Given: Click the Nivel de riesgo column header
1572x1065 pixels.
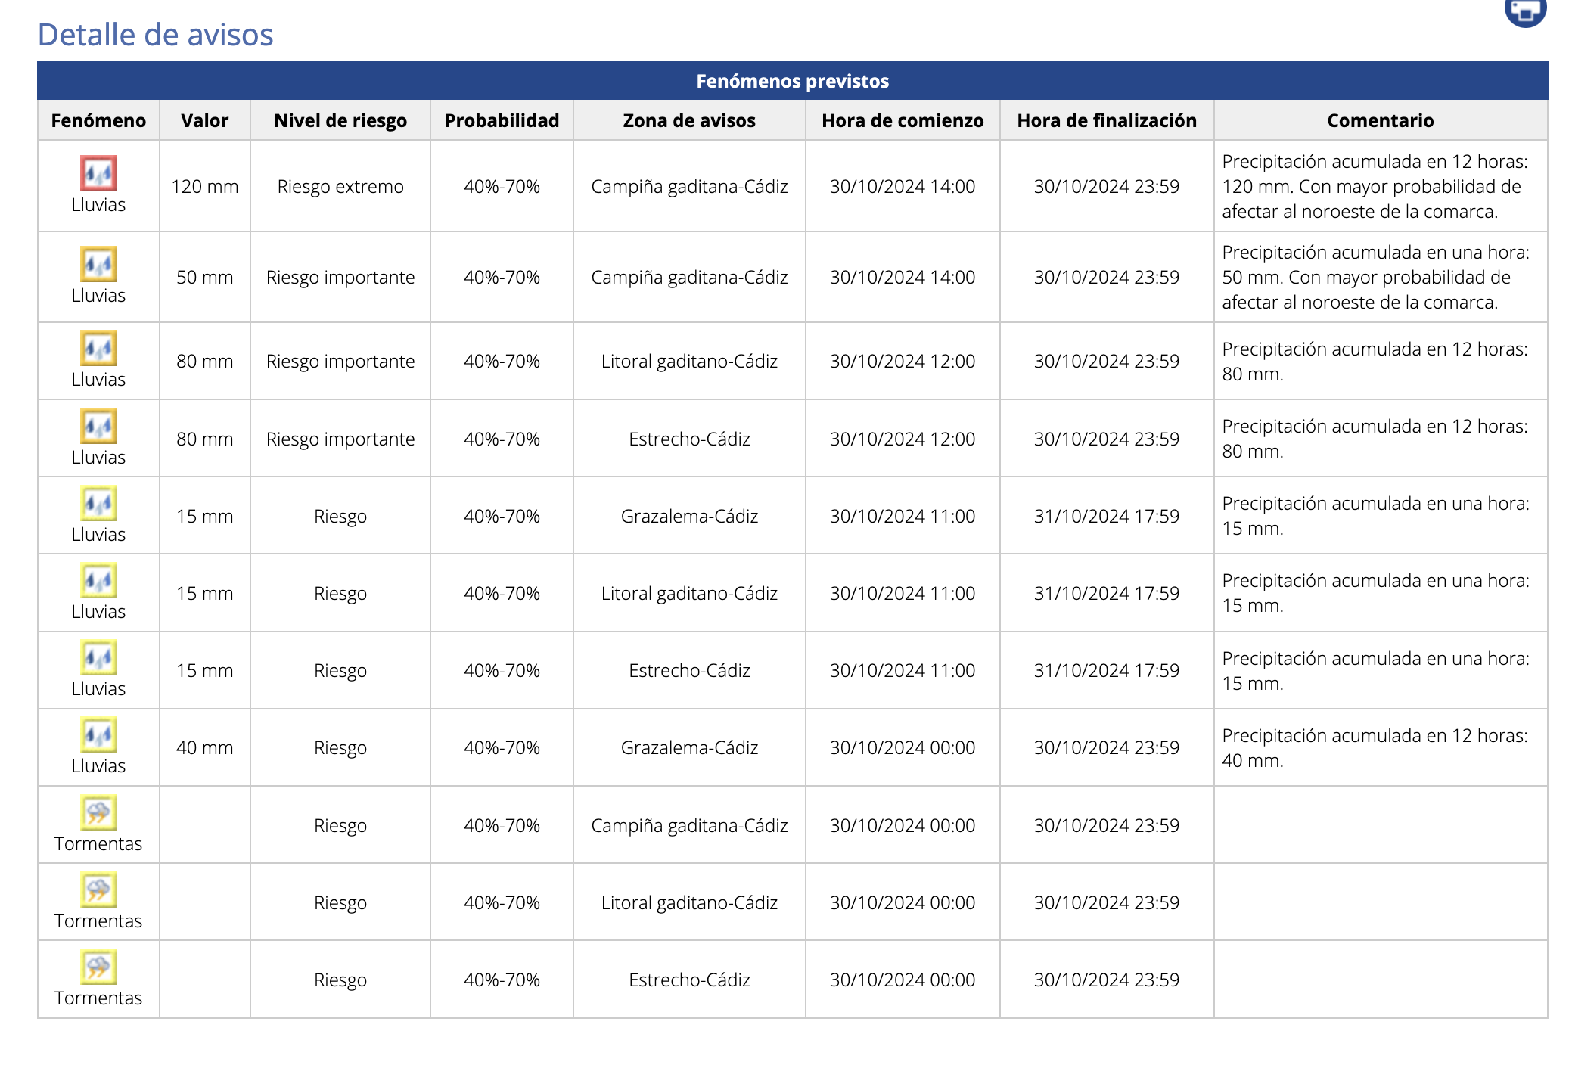Looking at the screenshot, I should coord(340,120).
